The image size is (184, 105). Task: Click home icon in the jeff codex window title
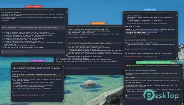9,10
